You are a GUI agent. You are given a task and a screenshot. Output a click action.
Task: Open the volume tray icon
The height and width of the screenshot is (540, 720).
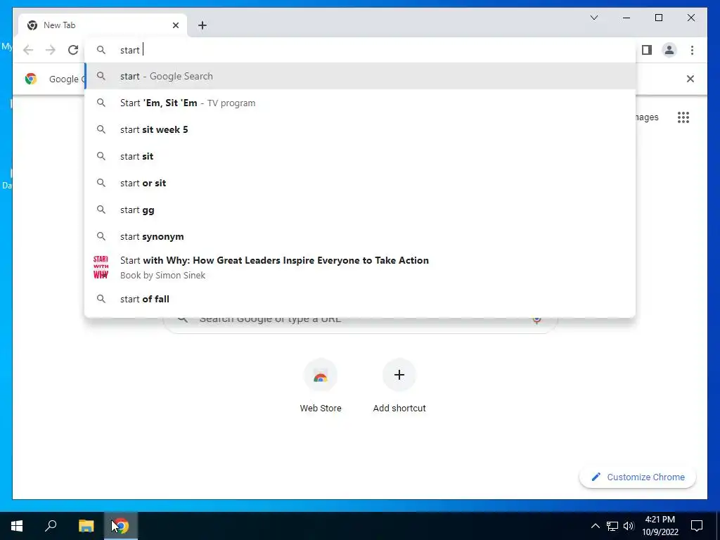click(x=629, y=526)
